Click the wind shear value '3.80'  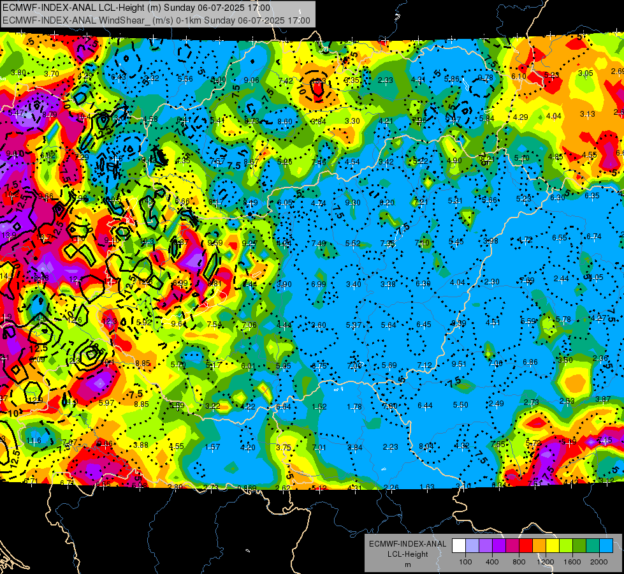click(x=18, y=73)
